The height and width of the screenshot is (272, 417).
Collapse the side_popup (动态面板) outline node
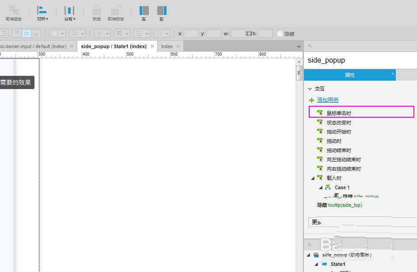click(308, 255)
